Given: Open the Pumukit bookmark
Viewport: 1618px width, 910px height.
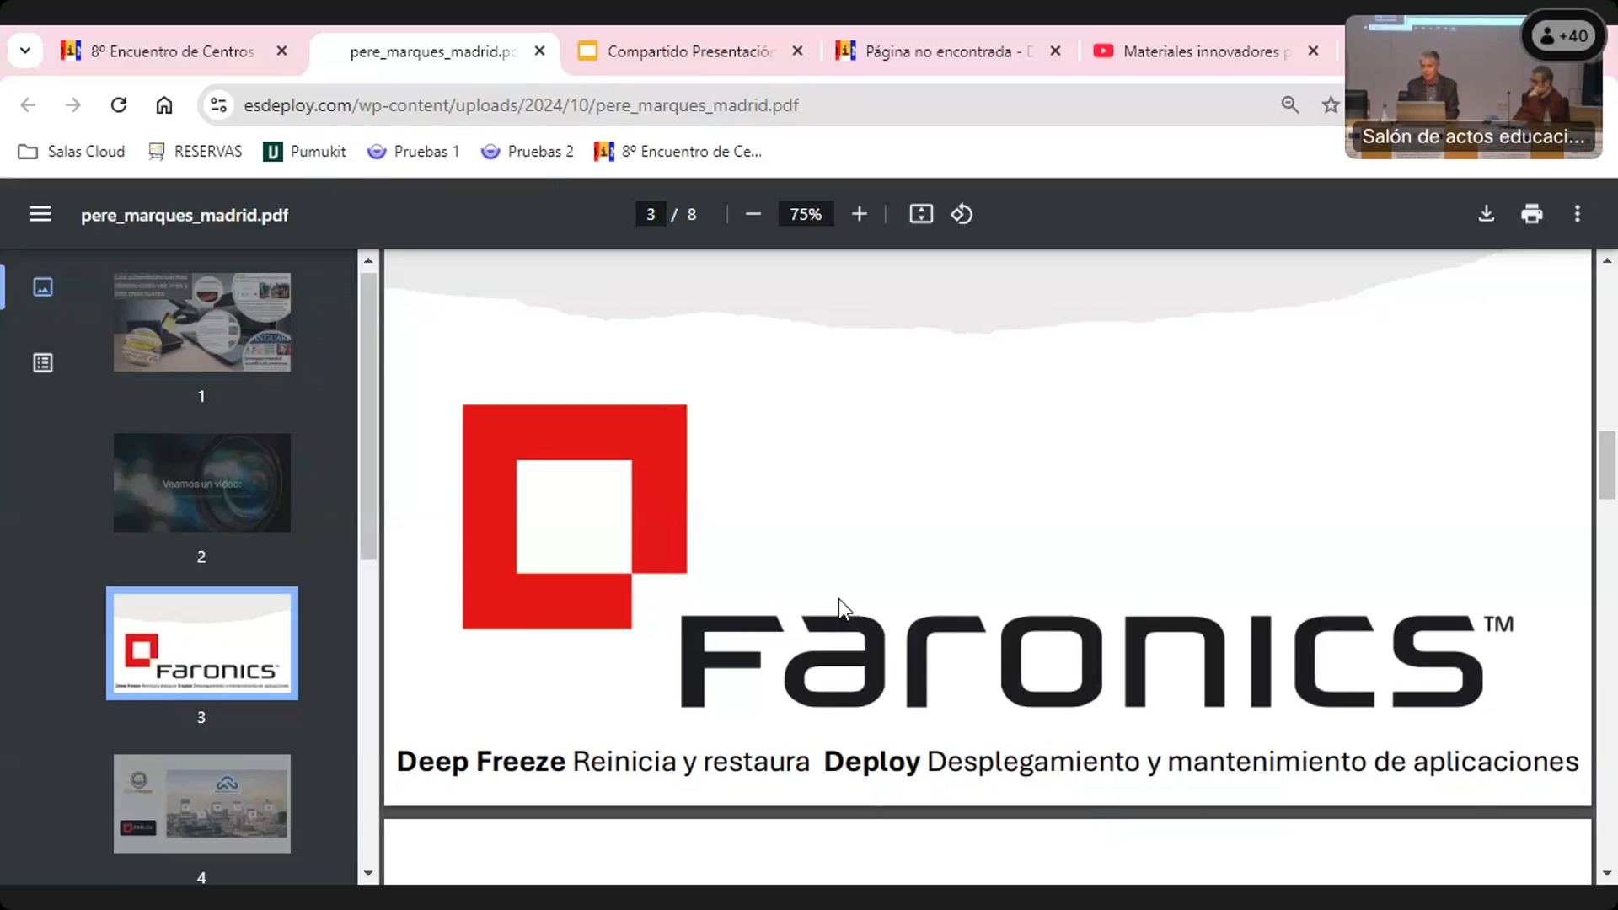Looking at the screenshot, I should click(x=304, y=151).
